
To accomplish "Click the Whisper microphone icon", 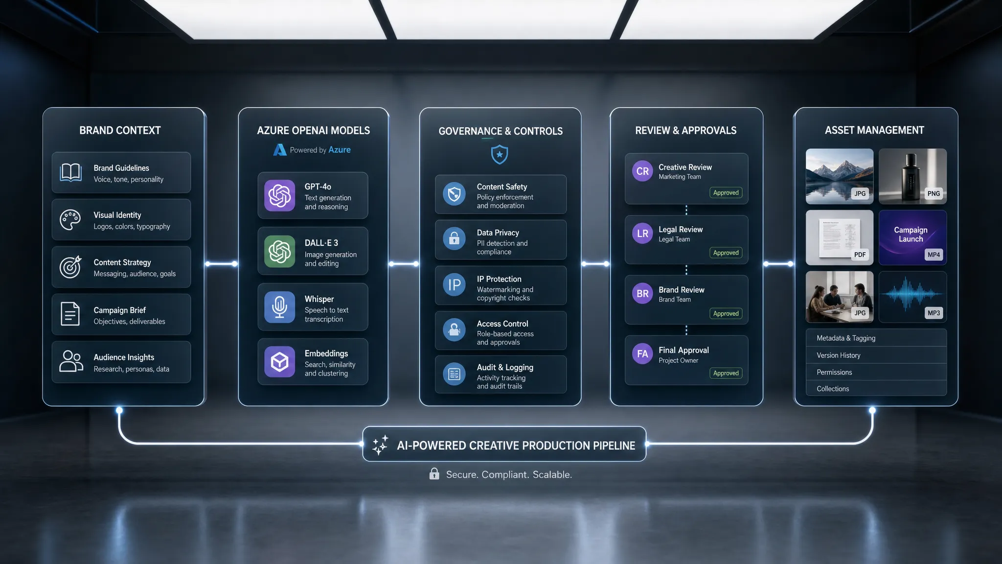I will pos(280,307).
